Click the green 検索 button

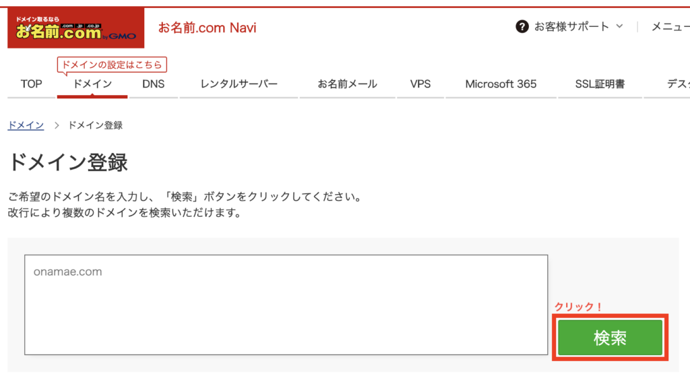[x=610, y=338]
